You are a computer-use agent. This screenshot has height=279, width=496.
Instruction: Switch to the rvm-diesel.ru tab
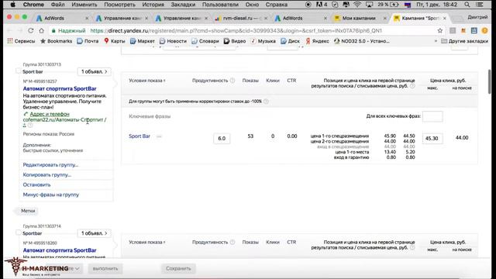tap(239, 19)
